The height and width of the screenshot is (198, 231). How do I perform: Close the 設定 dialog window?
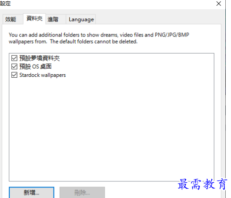point(219,4)
